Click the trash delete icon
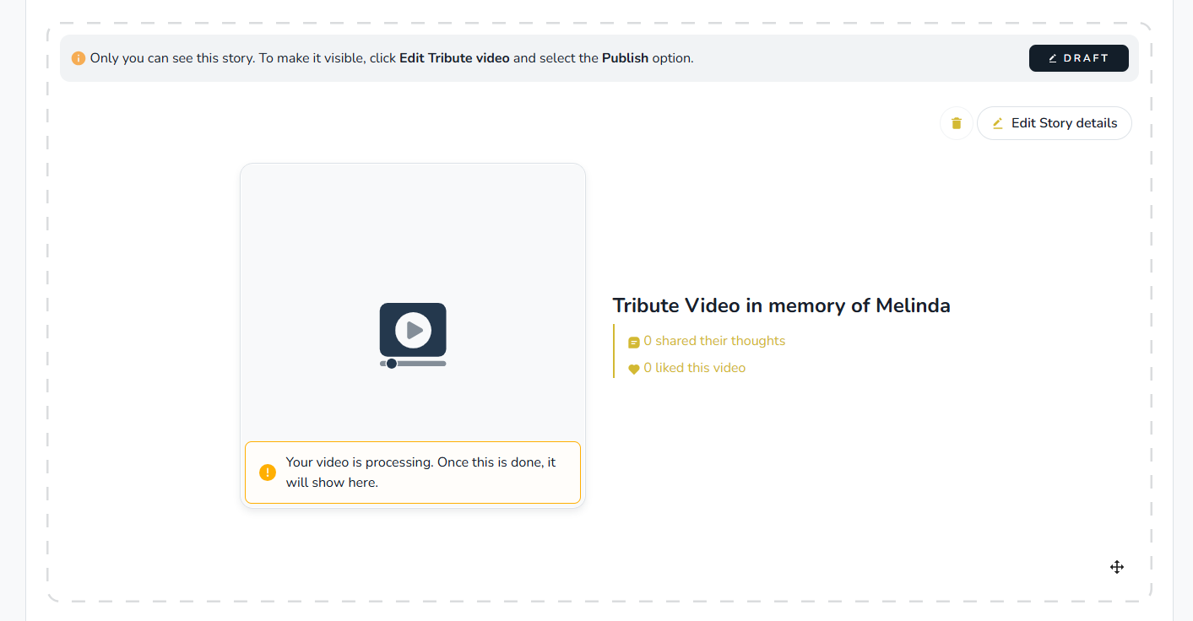The width and height of the screenshot is (1193, 621). click(x=956, y=123)
